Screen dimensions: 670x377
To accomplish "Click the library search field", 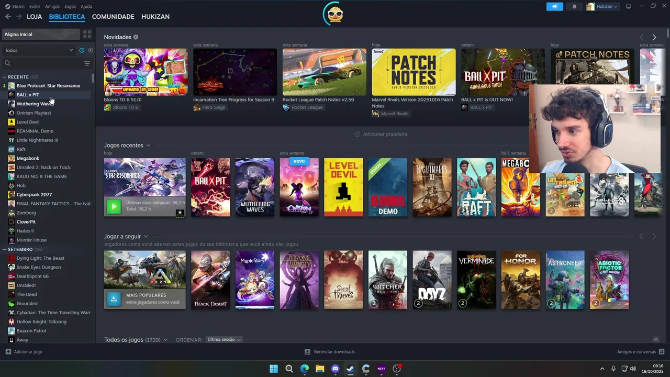I will point(46,63).
